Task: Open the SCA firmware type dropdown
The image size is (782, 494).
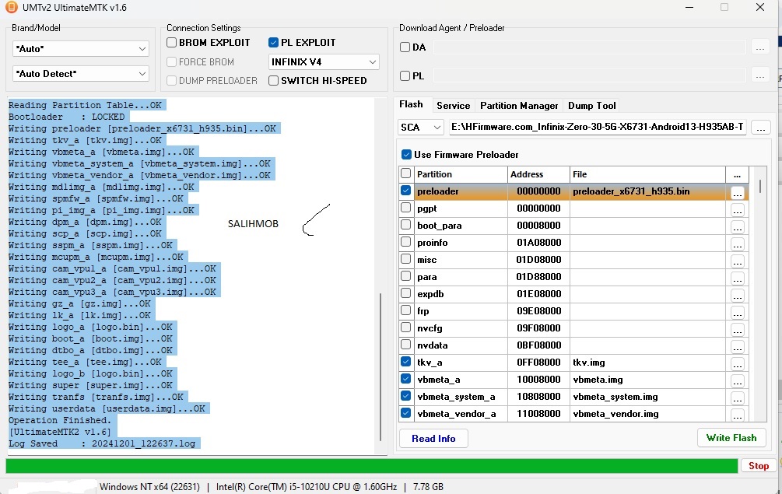Action: point(421,127)
